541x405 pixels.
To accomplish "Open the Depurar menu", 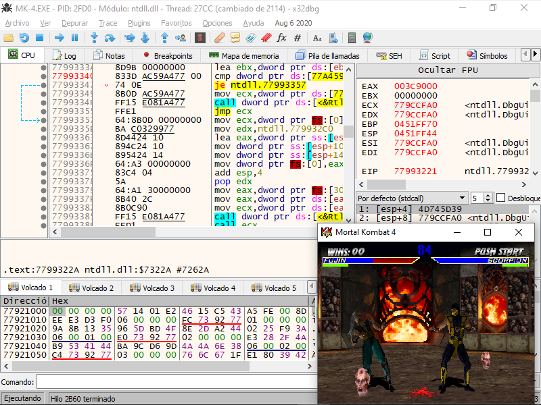I will click(74, 23).
